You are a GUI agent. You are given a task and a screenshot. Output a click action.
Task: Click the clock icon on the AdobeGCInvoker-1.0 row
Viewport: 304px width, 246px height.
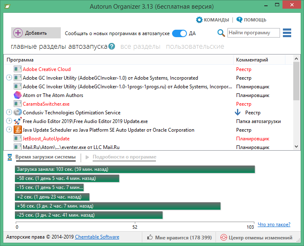click(9, 78)
